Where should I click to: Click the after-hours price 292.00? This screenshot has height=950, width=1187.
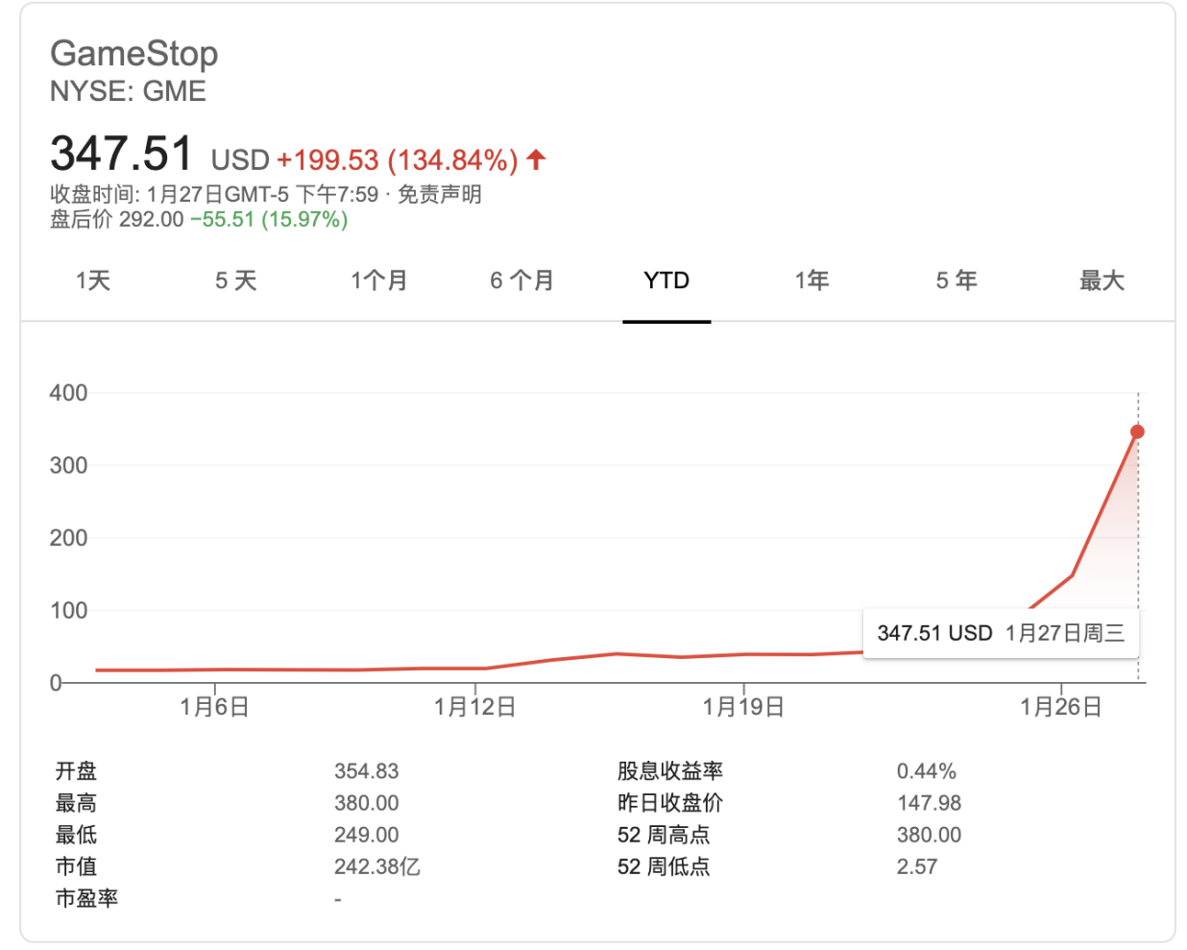click(x=151, y=219)
